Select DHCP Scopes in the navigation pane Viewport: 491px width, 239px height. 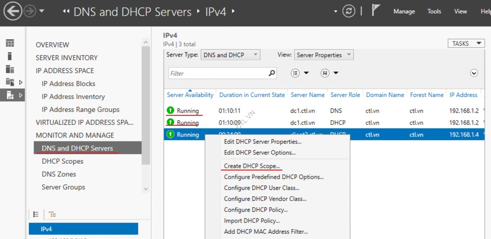click(63, 161)
